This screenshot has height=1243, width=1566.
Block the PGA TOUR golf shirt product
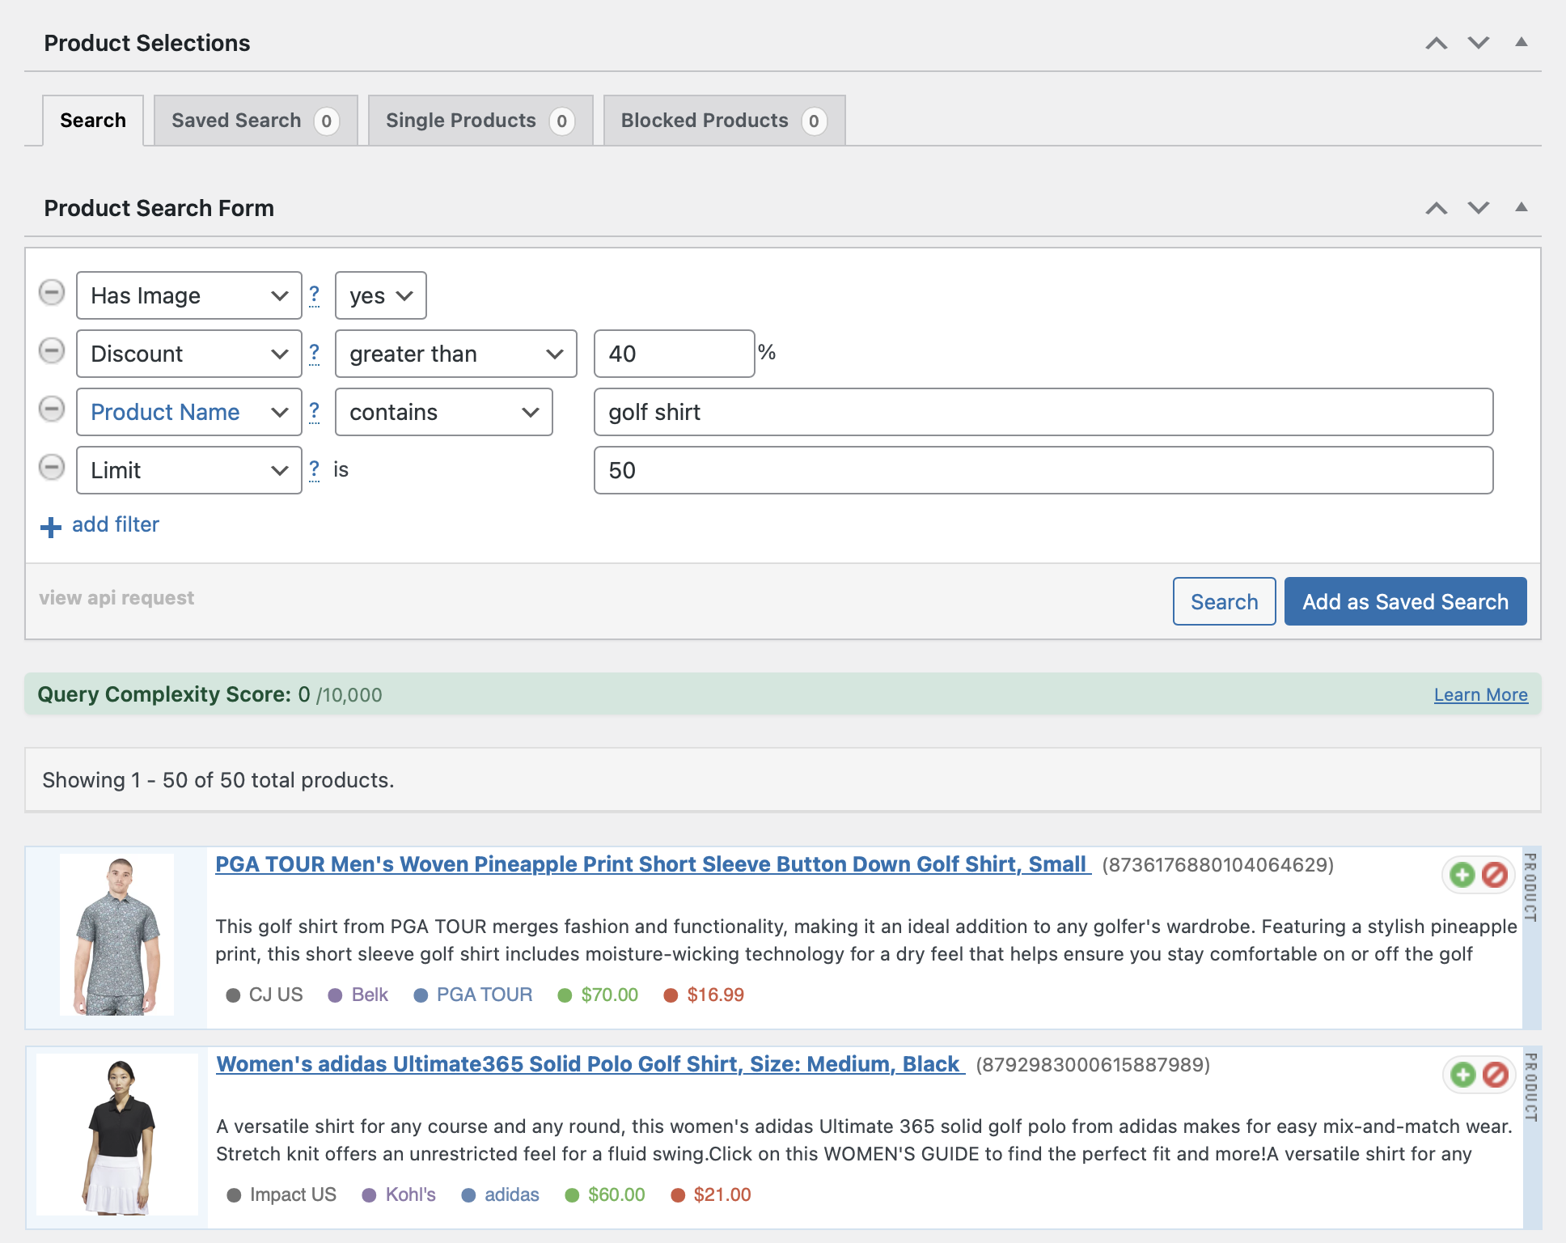(1495, 875)
